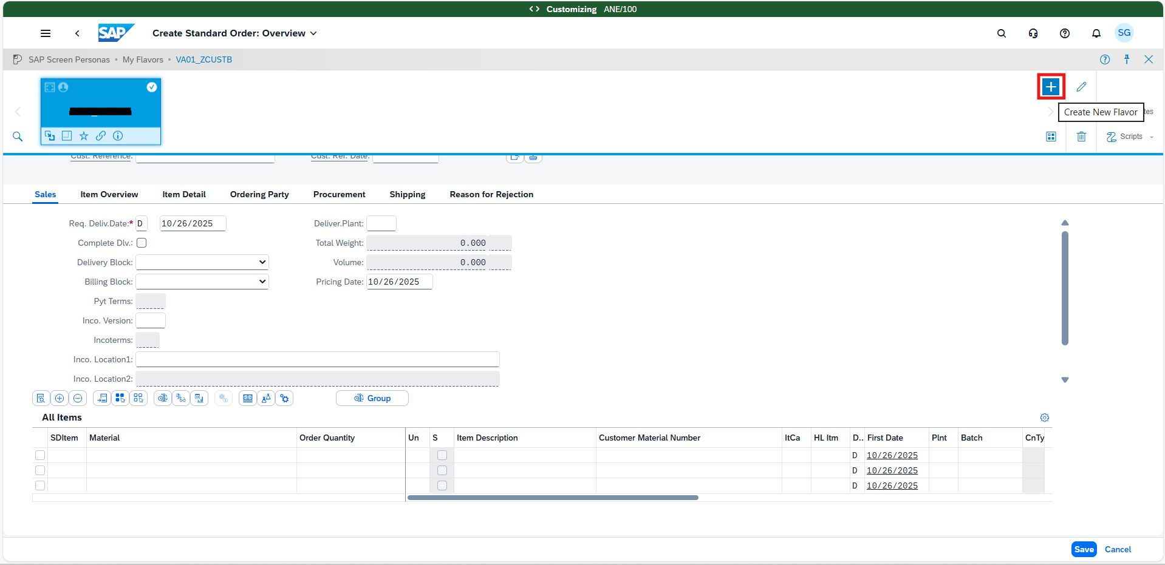Image resolution: width=1165 pixels, height=565 pixels.
Task: Switch to the Item Overview tab
Action: point(109,194)
